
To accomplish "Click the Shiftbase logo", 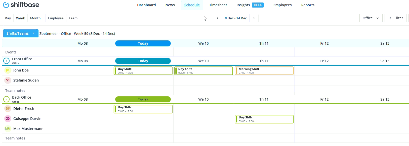I will coord(21,5).
